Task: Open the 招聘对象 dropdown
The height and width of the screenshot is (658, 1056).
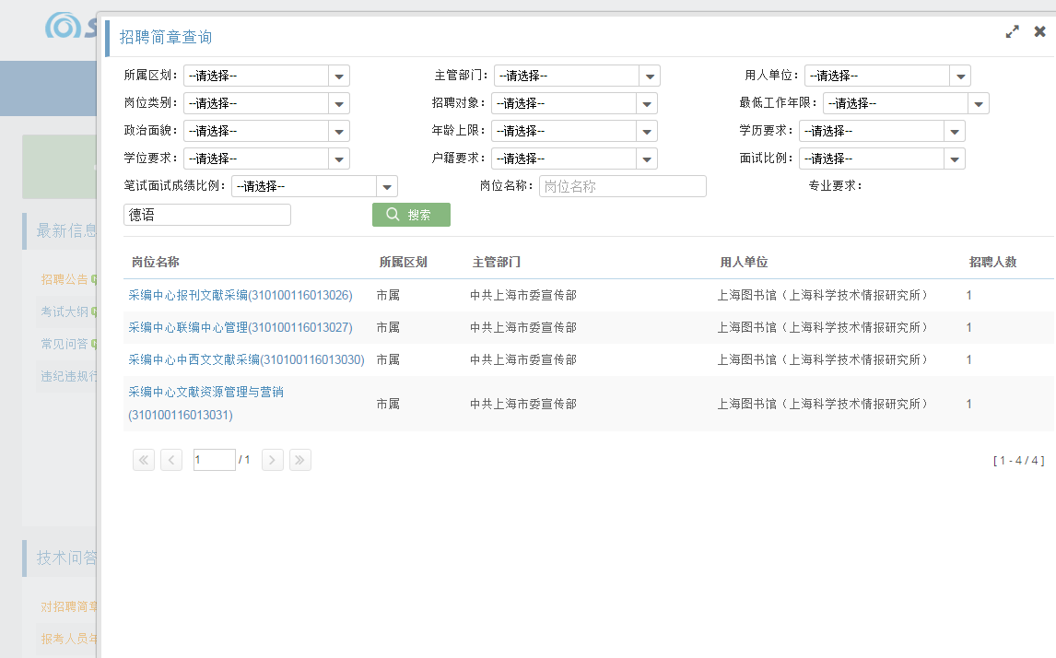Action: [x=574, y=103]
